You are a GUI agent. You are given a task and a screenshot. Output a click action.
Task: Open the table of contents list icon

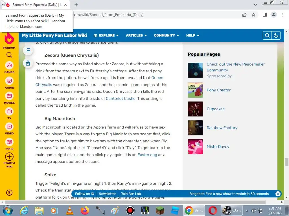click(28, 50)
